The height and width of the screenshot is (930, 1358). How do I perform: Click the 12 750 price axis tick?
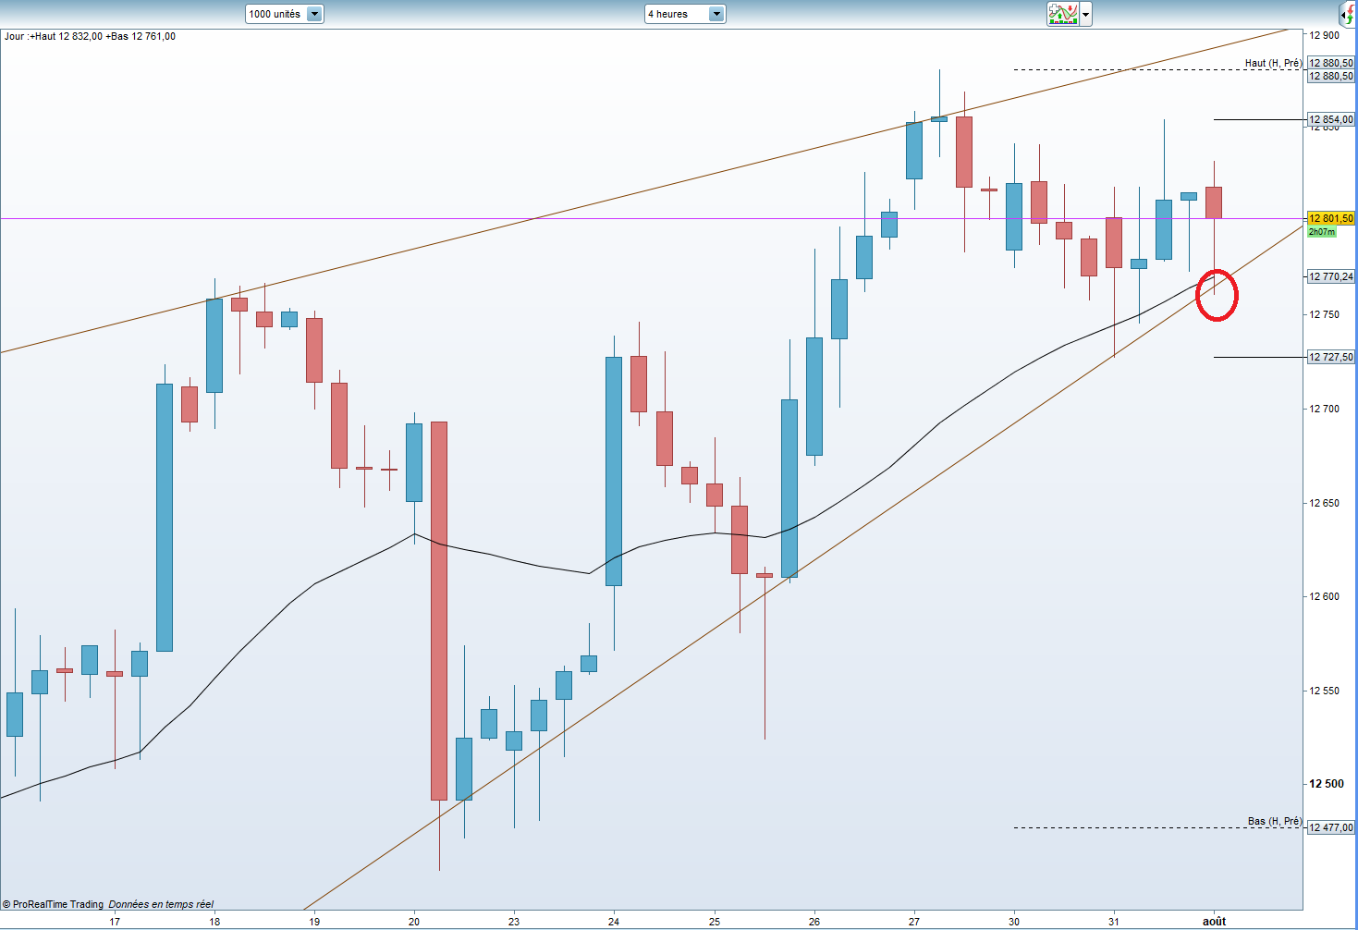[x=1324, y=314]
